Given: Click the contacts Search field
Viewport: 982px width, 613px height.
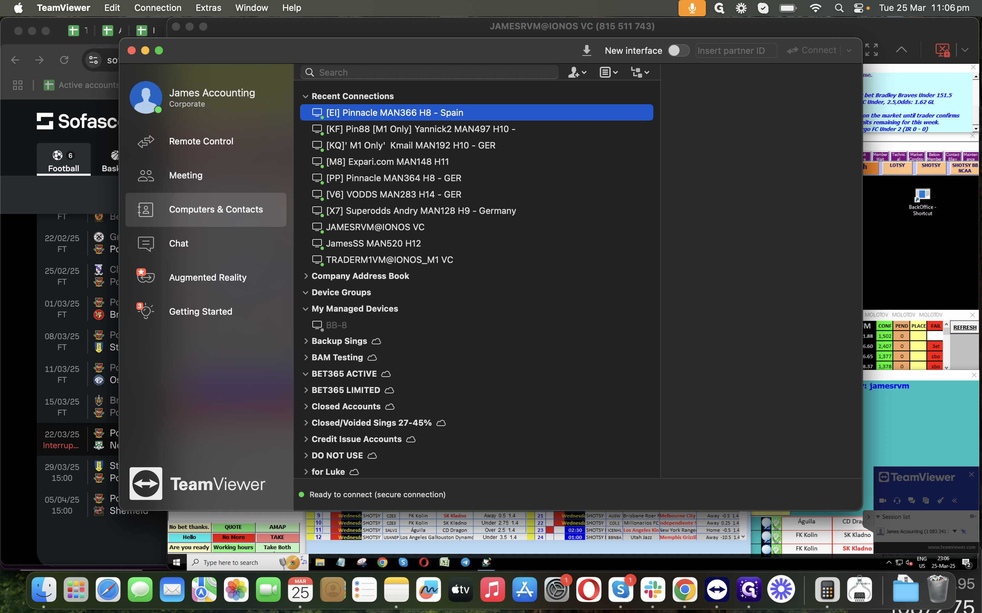Looking at the screenshot, I should tap(429, 72).
